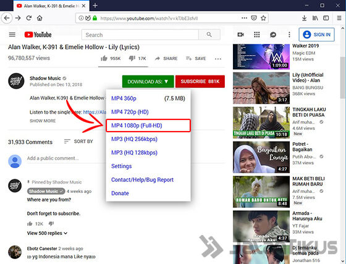Open the description link after Listen to the single here

pos(95,112)
